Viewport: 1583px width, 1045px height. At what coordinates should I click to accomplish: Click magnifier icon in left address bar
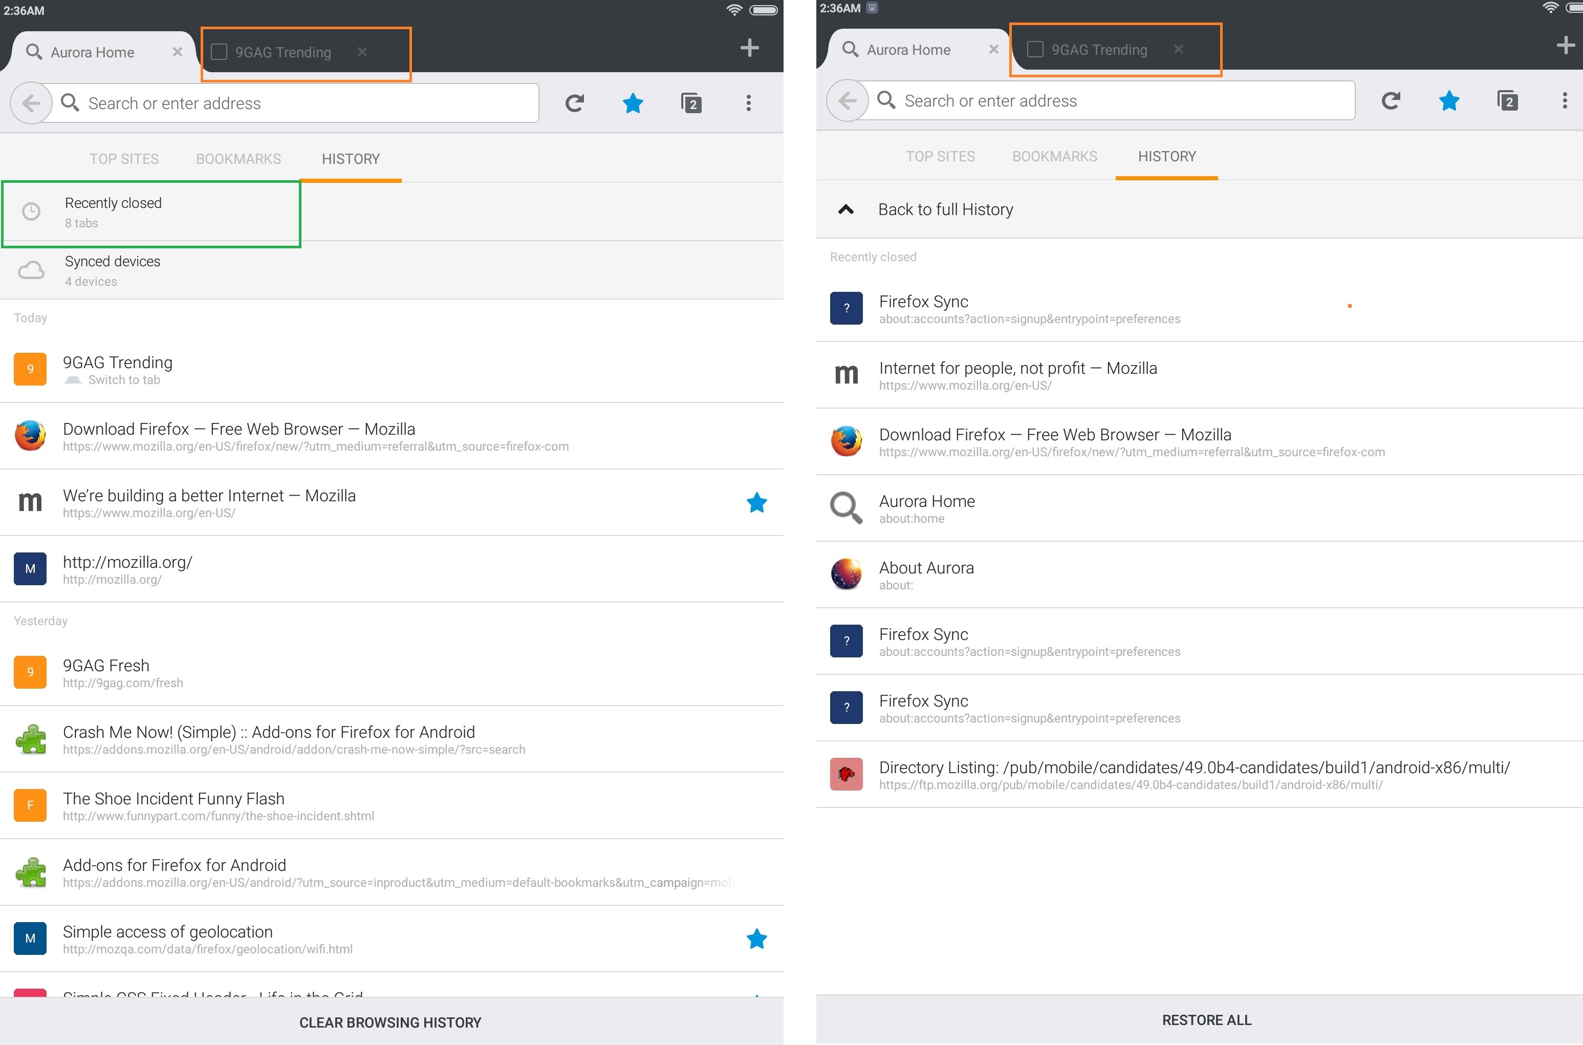(x=69, y=102)
